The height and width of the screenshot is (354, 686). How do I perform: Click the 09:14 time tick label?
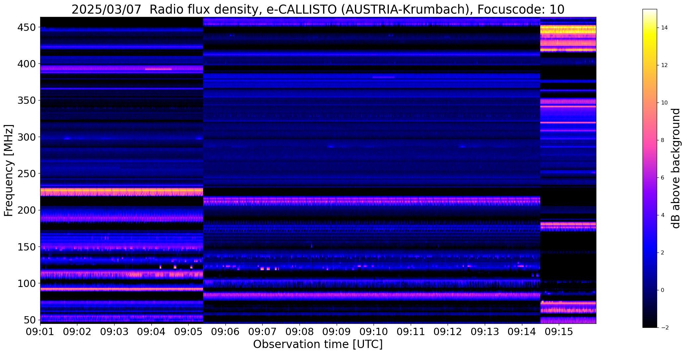click(x=522, y=331)
